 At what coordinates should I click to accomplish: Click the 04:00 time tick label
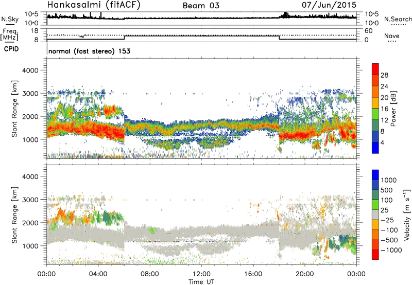98,274
